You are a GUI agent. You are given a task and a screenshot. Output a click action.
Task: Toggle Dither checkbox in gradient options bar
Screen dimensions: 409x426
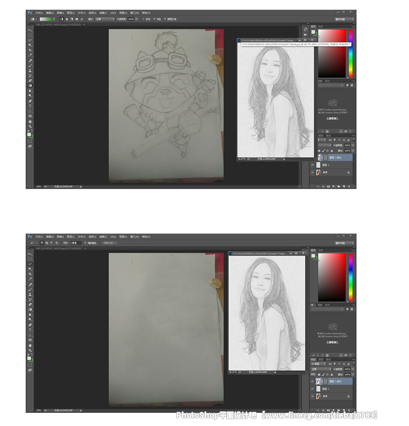(x=155, y=19)
